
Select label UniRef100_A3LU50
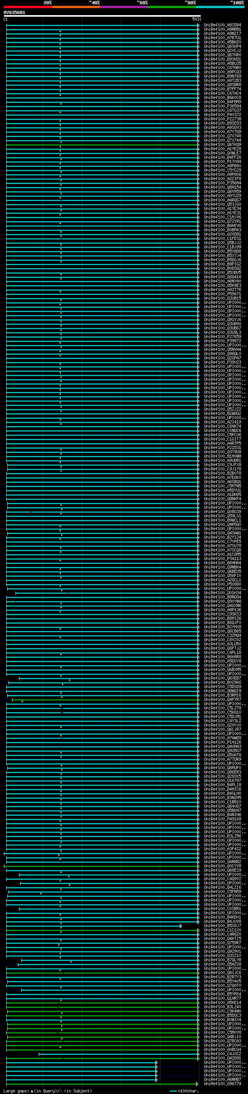222,644
